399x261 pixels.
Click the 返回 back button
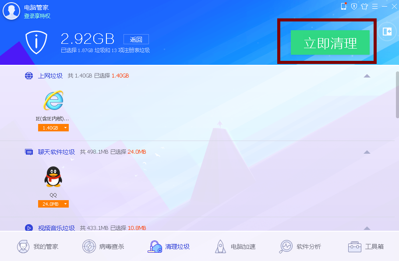(136, 39)
